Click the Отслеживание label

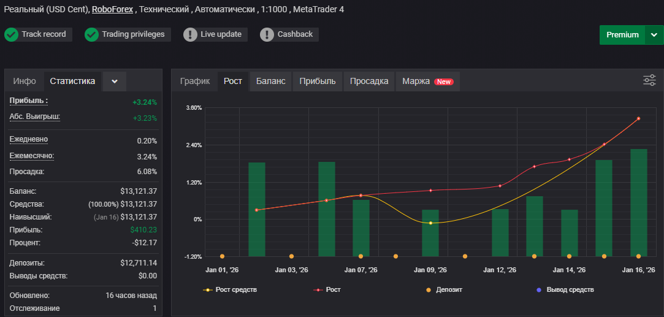[x=34, y=308]
